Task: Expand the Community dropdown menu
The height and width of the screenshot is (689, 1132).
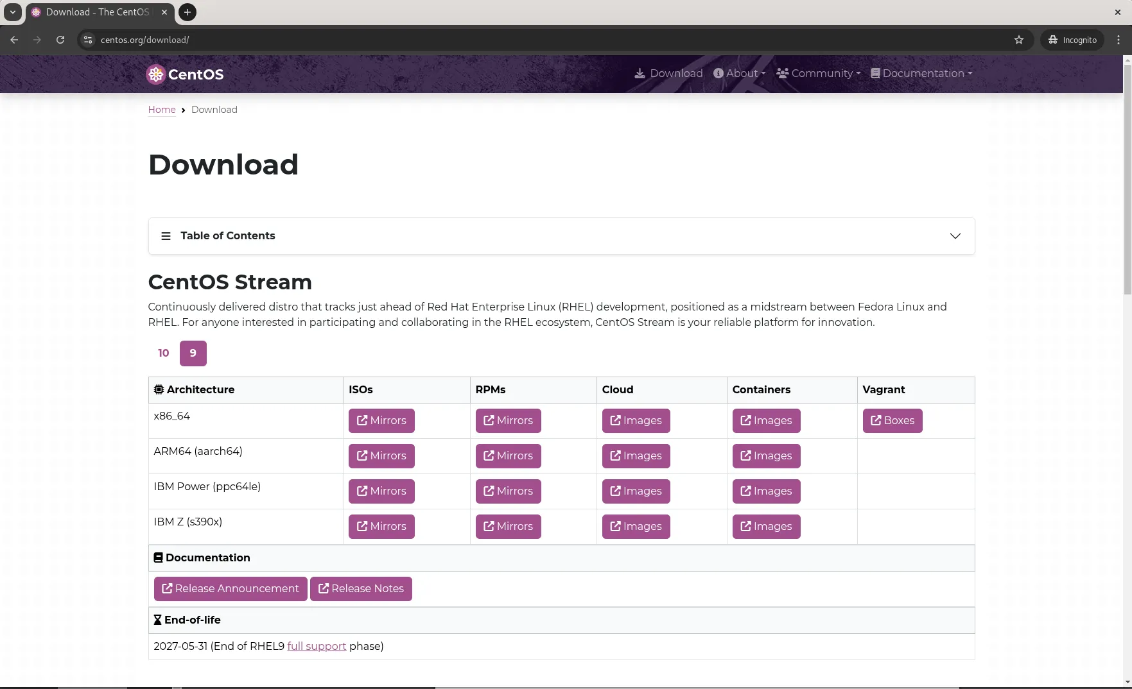Action: pos(818,73)
